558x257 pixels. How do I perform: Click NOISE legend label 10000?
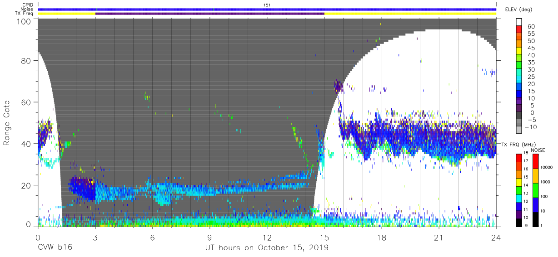pyautogui.click(x=547, y=168)
